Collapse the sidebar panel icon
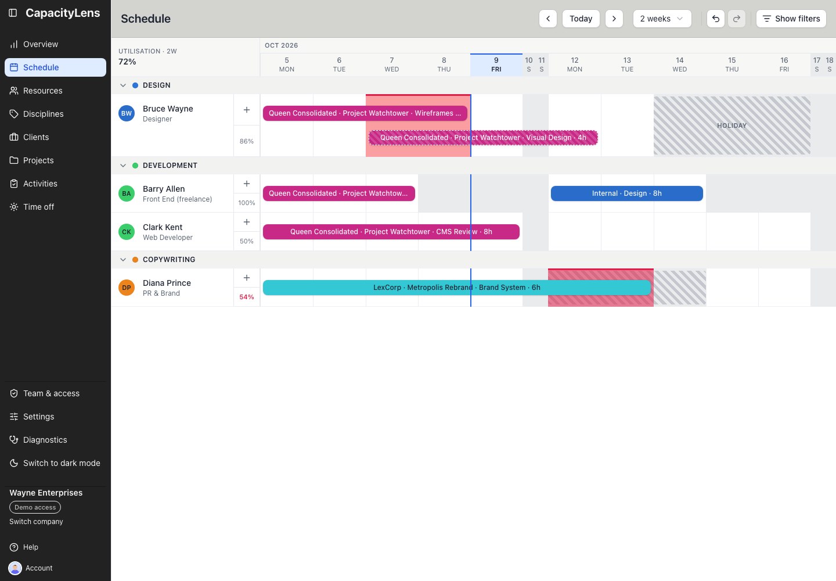This screenshot has height=581, width=836. coord(13,13)
